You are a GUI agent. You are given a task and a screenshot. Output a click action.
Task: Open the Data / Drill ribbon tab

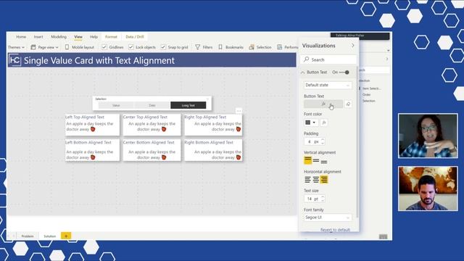(x=135, y=37)
